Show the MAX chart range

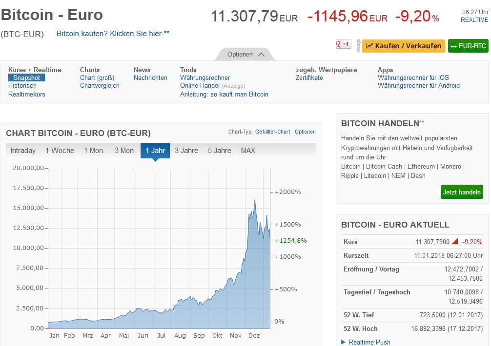(x=248, y=151)
